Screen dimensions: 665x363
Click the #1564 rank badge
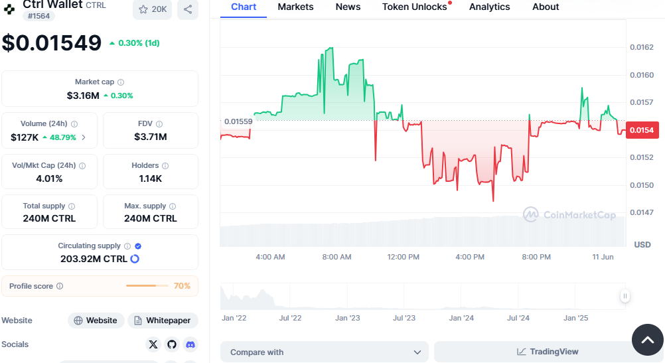pos(38,16)
